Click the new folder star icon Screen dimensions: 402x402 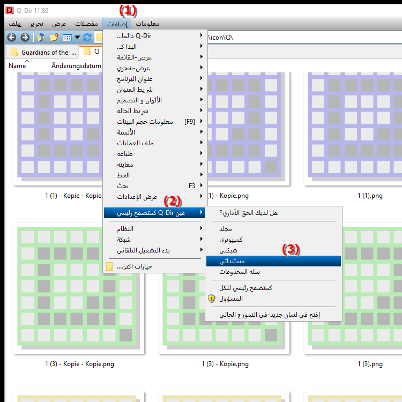pyautogui.click(x=54, y=38)
